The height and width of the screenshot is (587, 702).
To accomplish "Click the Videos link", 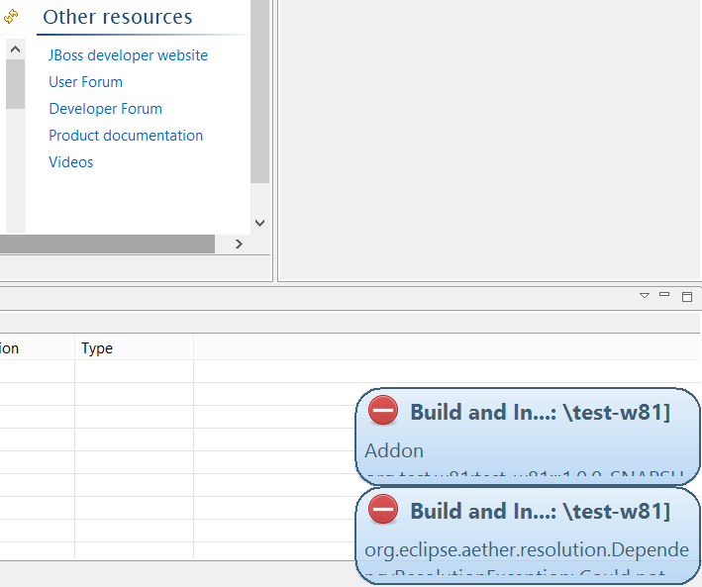I will pyautogui.click(x=70, y=162).
